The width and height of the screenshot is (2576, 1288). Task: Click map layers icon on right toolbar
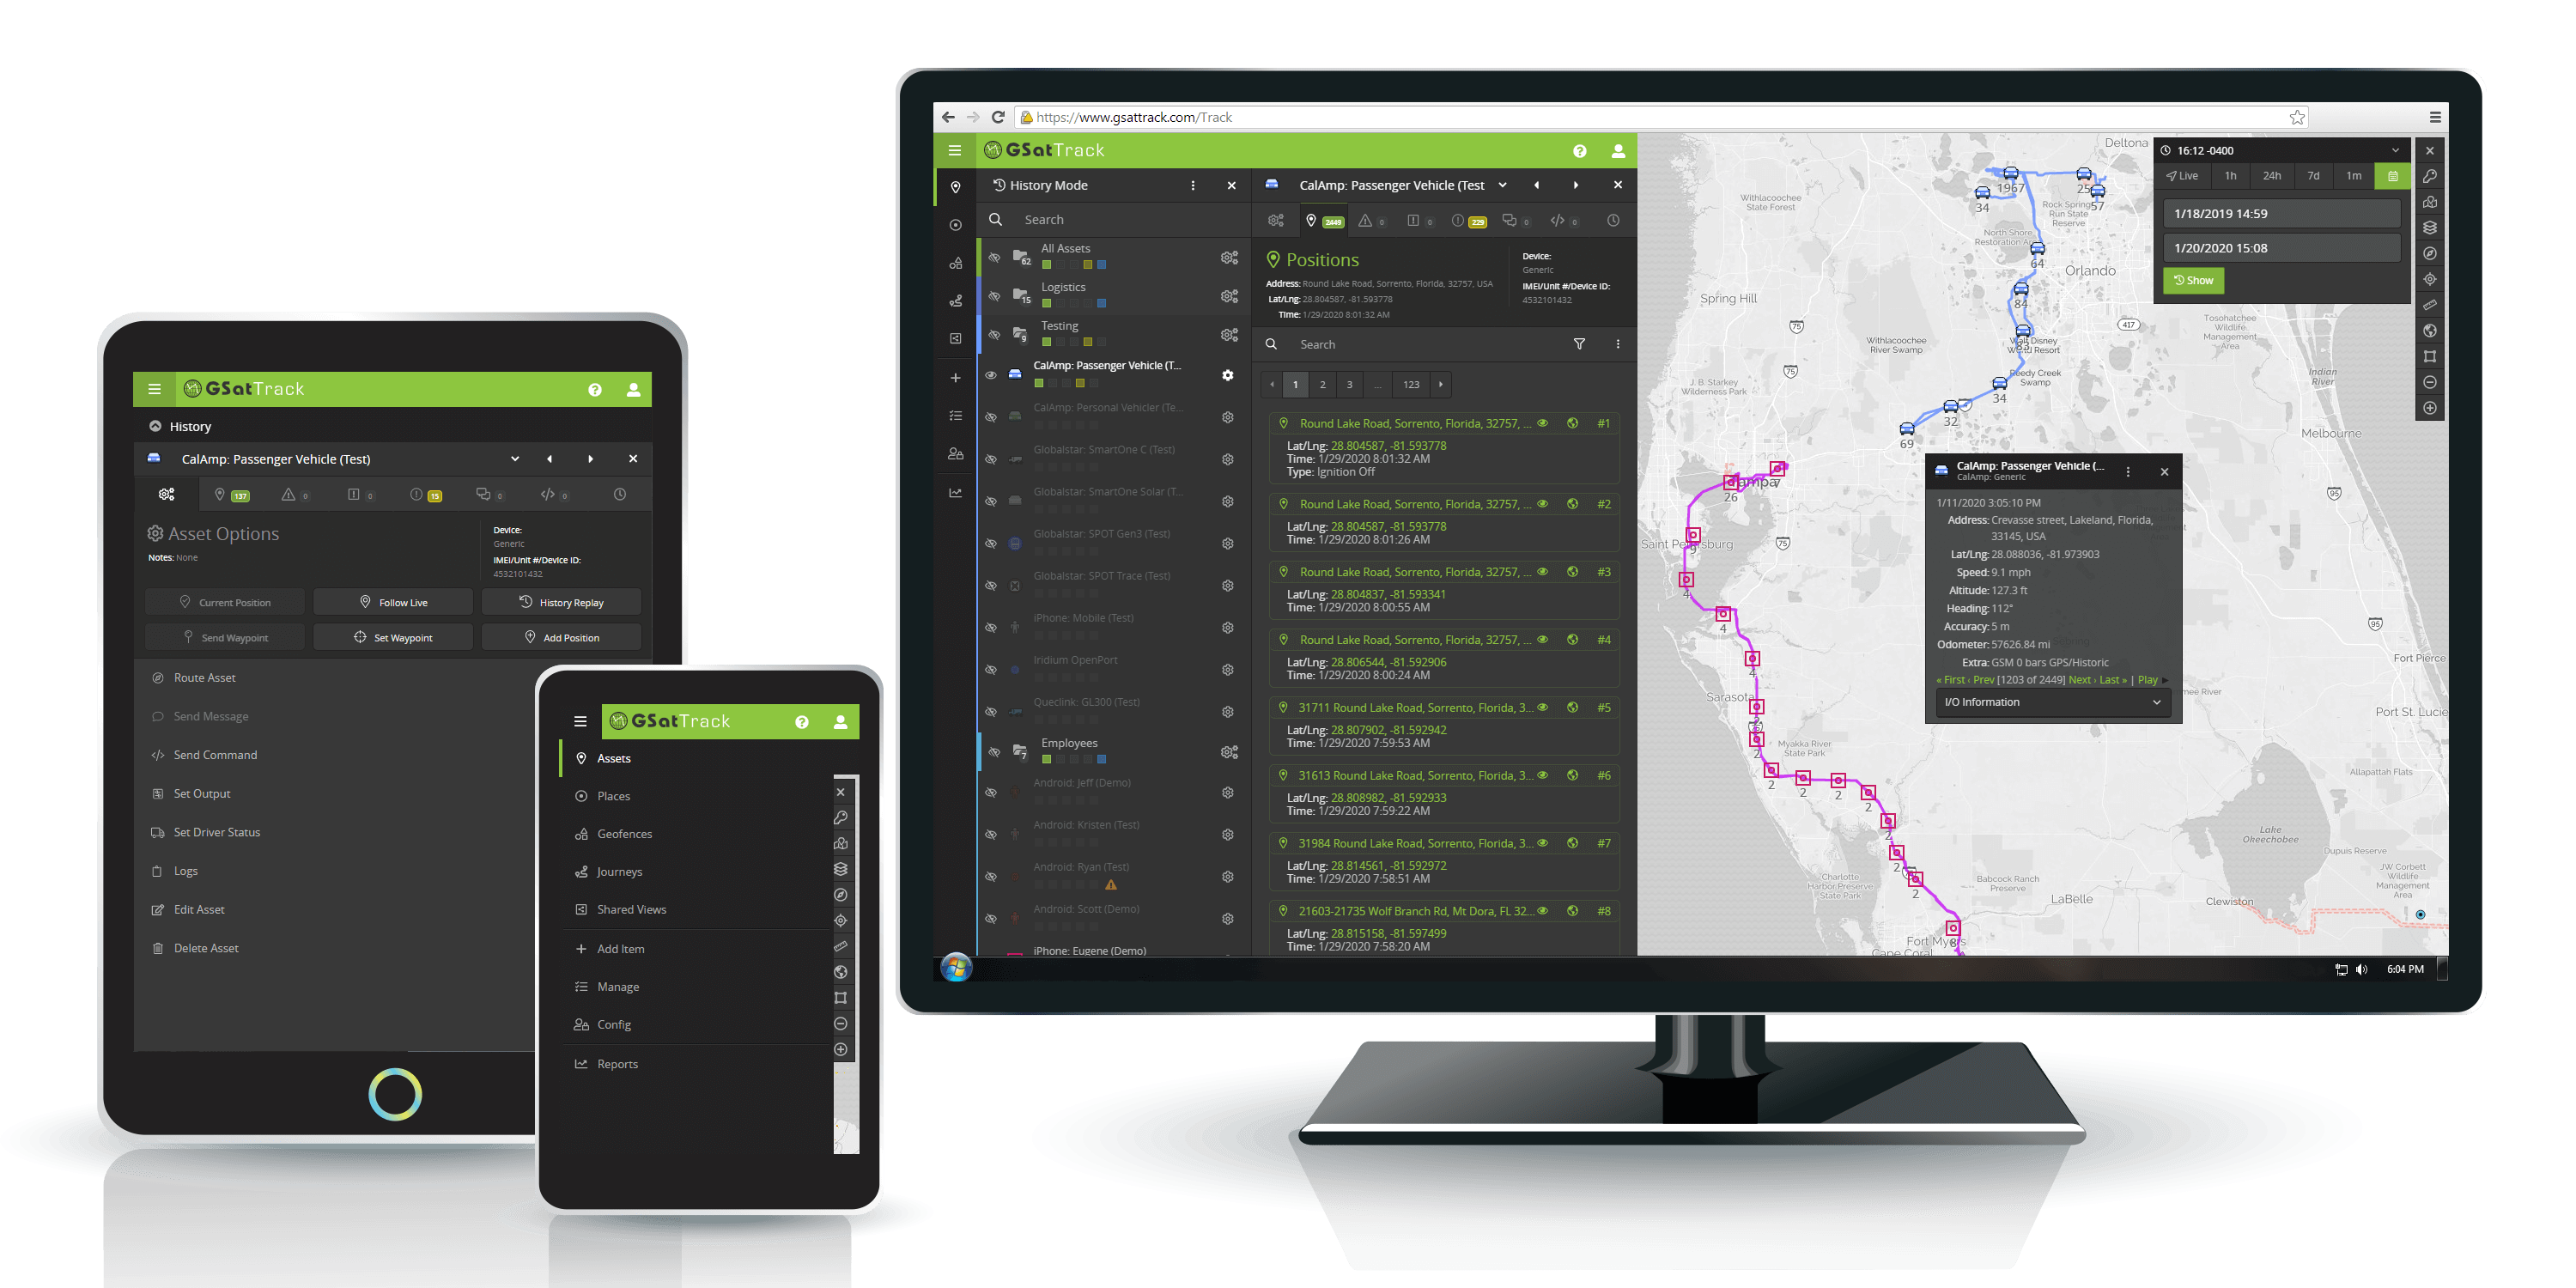[x=2429, y=227]
